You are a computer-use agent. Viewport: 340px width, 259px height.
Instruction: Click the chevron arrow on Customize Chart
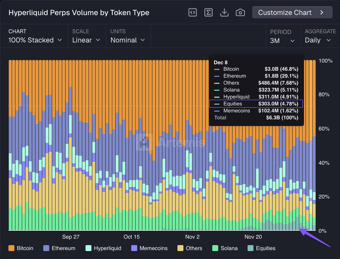pyautogui.click(x=322, y=12)
